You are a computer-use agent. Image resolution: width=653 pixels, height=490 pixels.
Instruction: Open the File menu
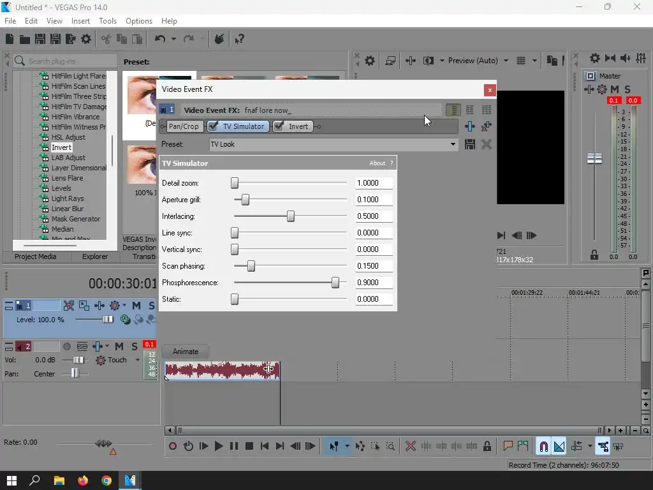(10, 21)
